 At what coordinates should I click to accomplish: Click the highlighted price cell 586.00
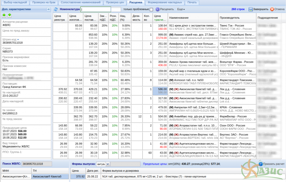click(x=160, y=91)
